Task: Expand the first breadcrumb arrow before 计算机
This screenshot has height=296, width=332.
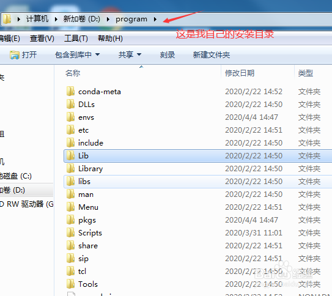Action: [x=19, y=20]
